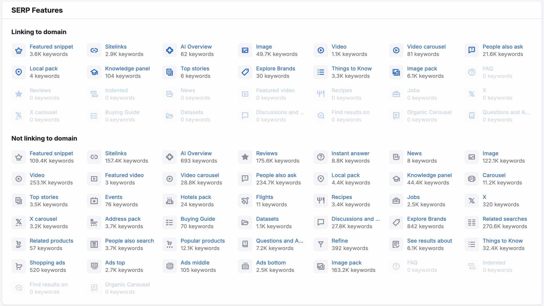Select the Ads top link
Screen dimensions: 544x306
(x=115, y=263)
